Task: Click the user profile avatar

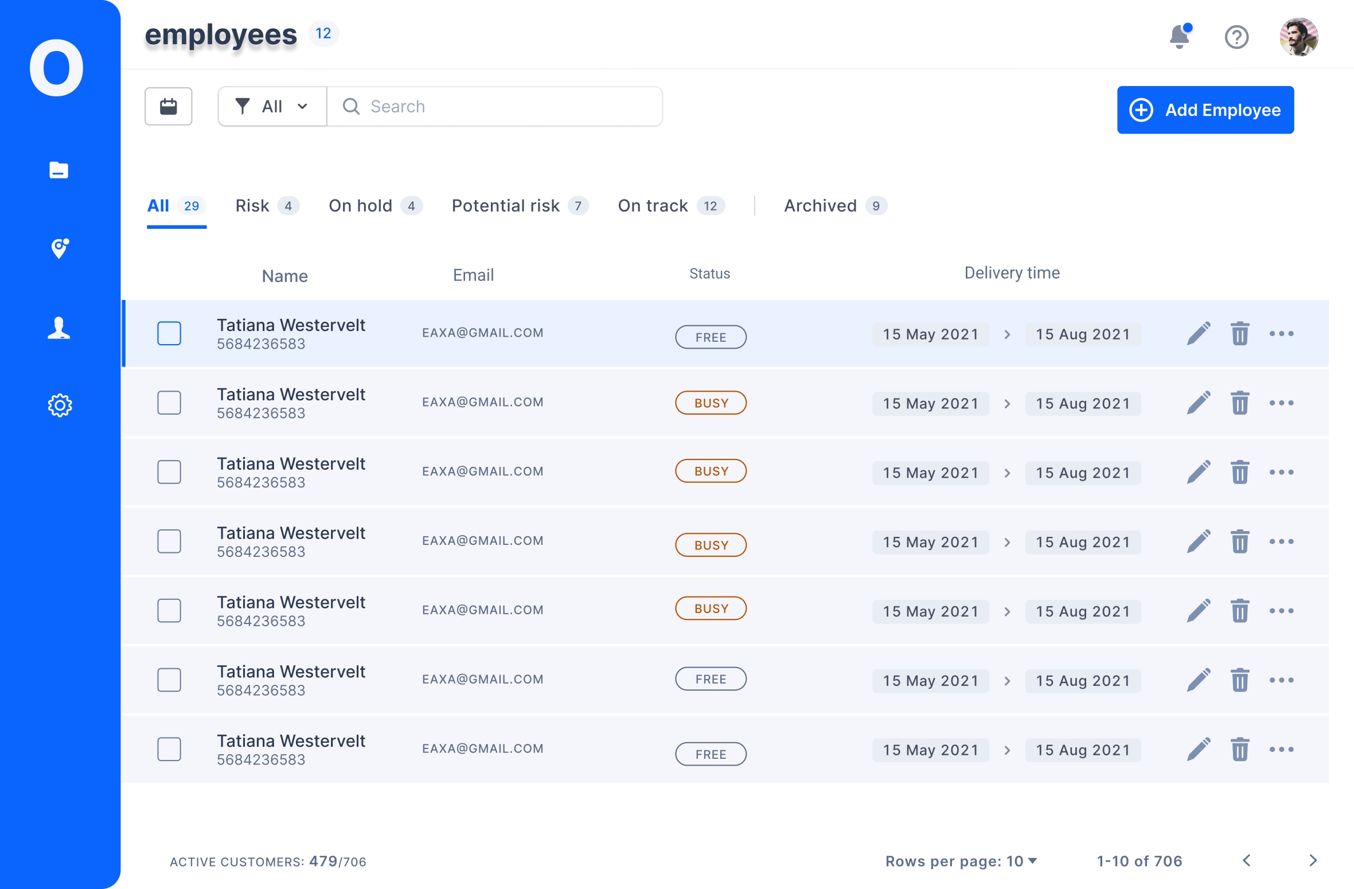Action: (x=1298, y=37)
